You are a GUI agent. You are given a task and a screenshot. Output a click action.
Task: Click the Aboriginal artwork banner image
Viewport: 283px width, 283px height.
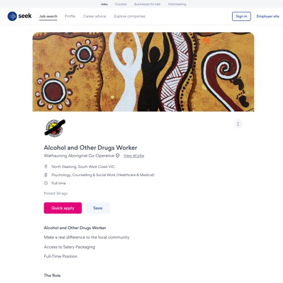tap(143, 72)
